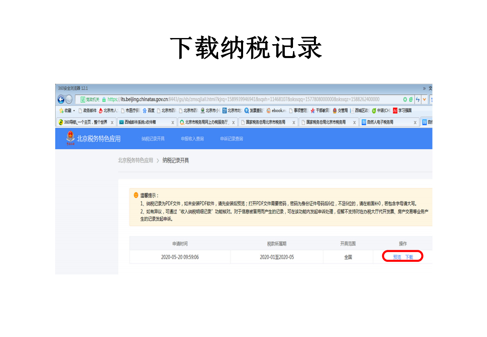Click the green circular refresh icon in address bar
The image size is (487, 337).
pos(405,99)
